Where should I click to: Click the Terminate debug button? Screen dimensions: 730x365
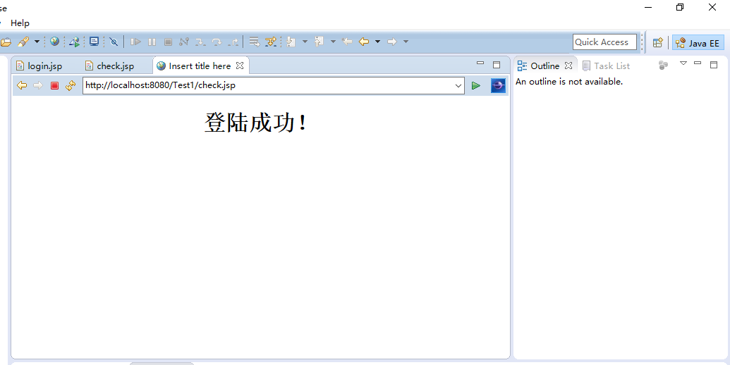click(168, 42)
